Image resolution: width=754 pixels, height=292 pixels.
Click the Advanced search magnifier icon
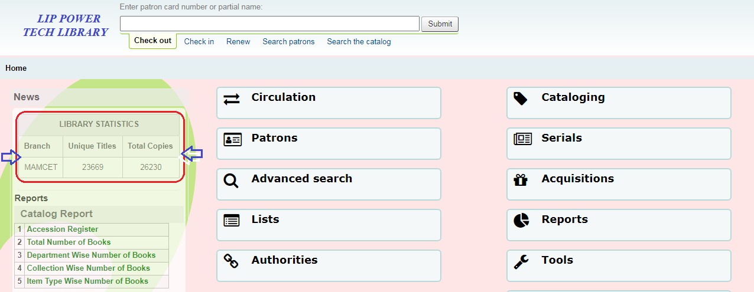[x=231, y=181]
